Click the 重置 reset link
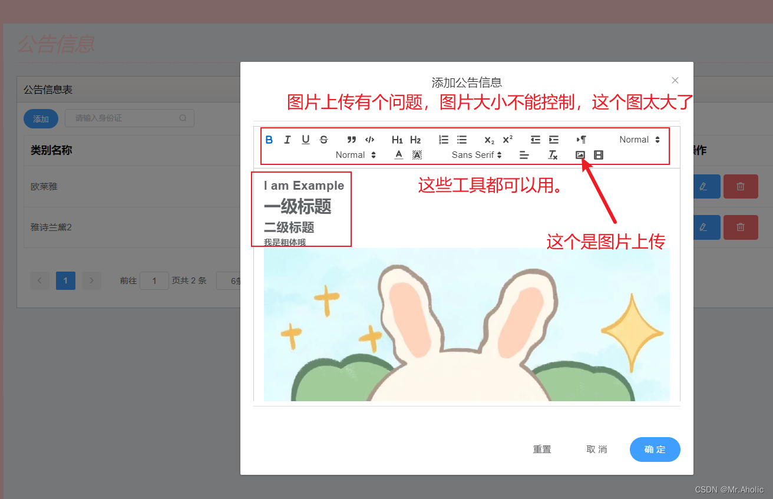773x499 pixels. [x=542, y=449]
